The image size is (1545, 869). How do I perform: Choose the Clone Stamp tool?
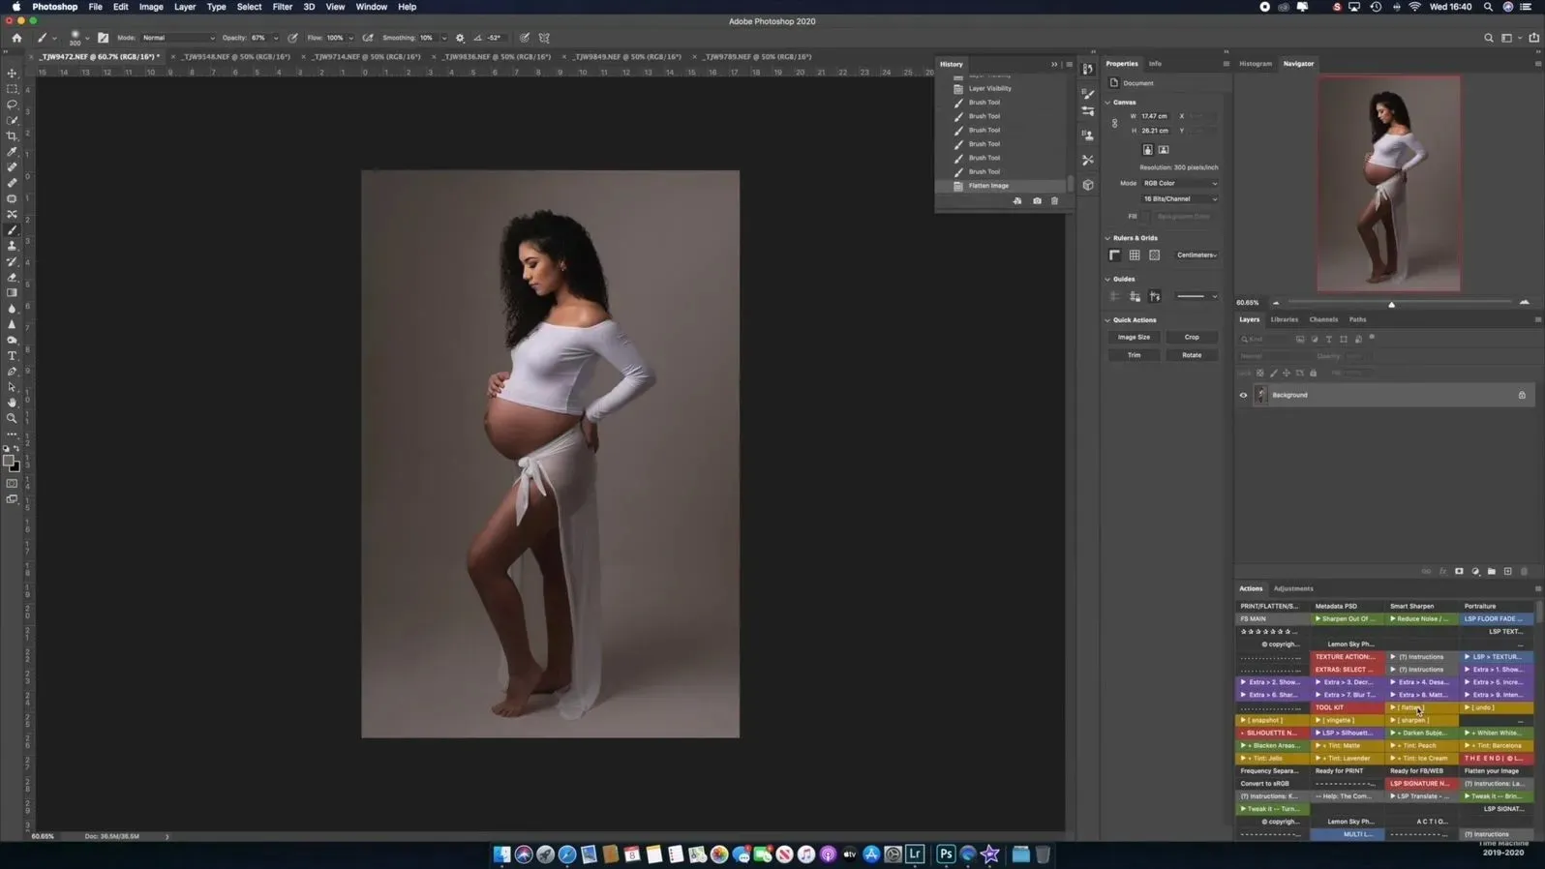coord(13,246)
